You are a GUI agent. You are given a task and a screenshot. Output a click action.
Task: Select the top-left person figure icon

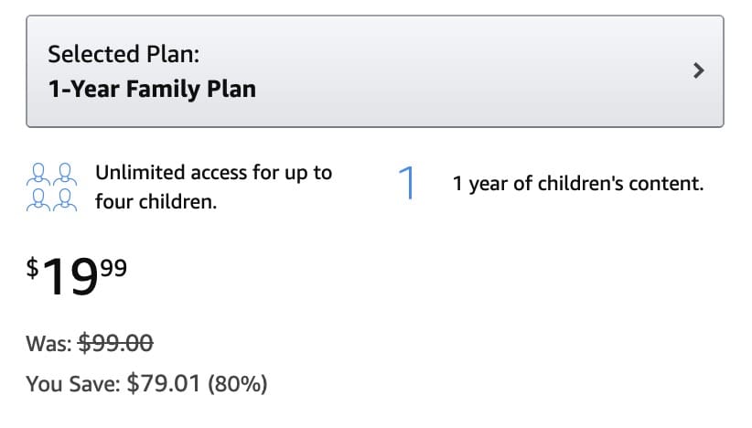[x=40, y=173]
